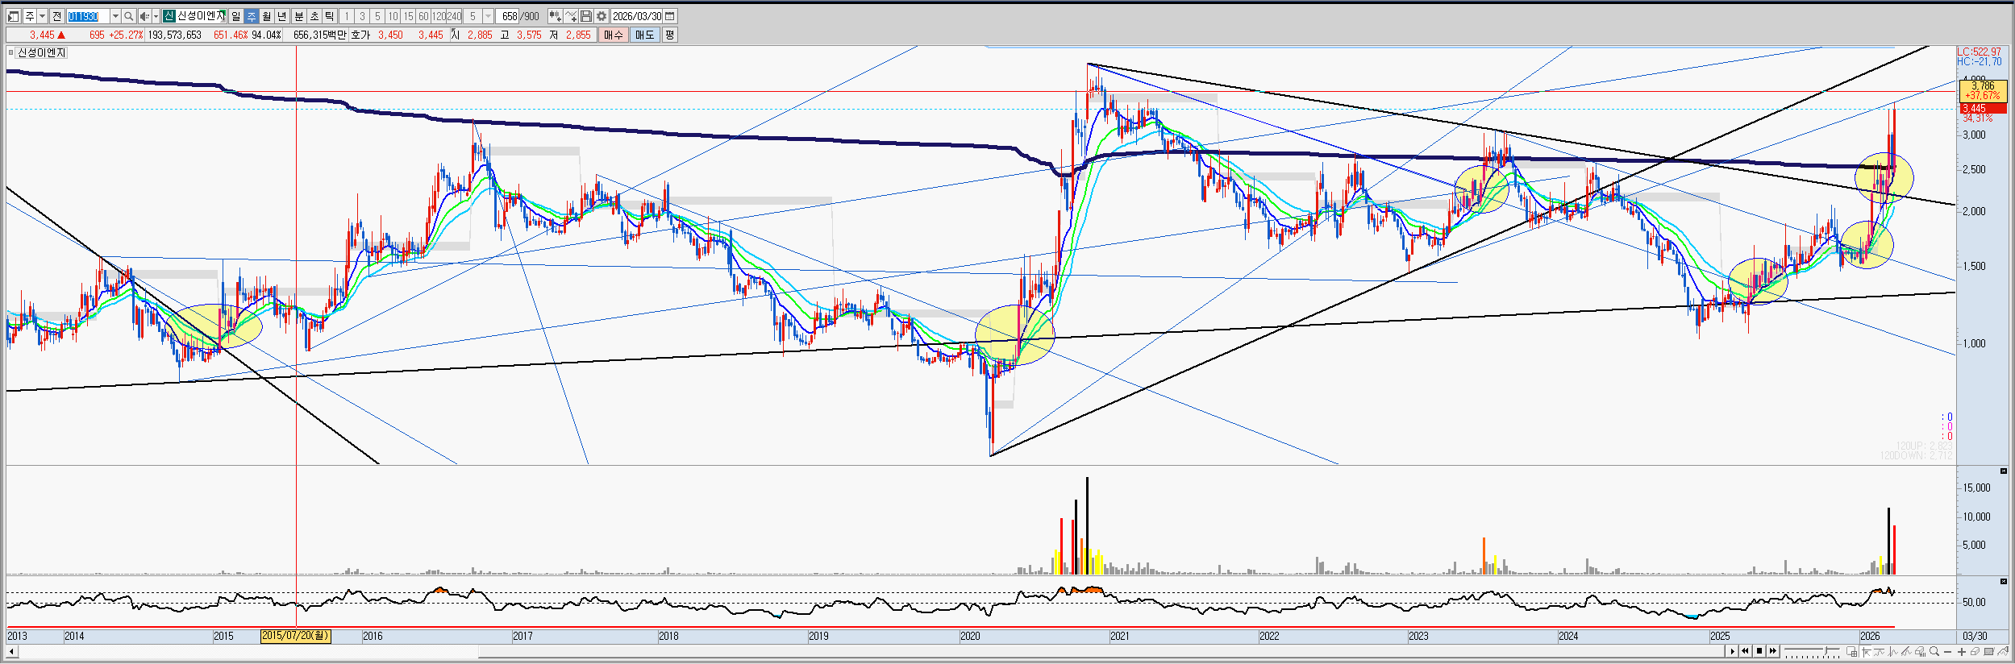The width and height of the screenshot is (2015, 664).
Task: Click the stock search magnifier icon
Action: 128,16
